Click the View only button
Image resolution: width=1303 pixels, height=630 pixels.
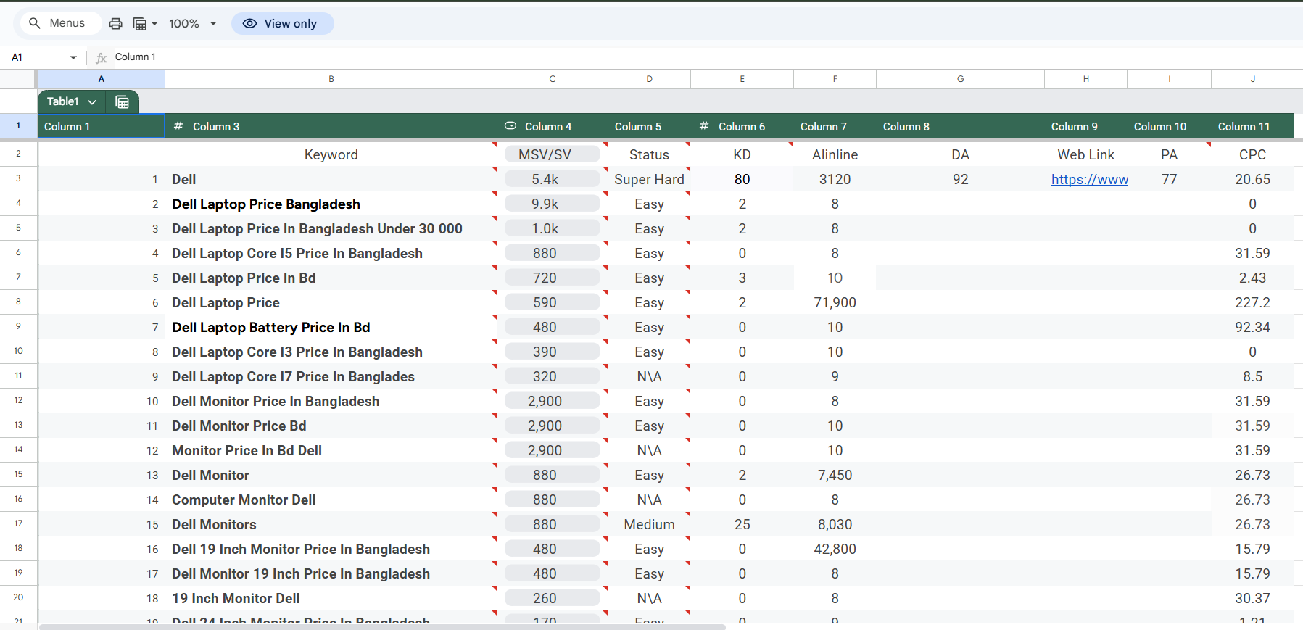pyautogui.click(x=282, y=23)
